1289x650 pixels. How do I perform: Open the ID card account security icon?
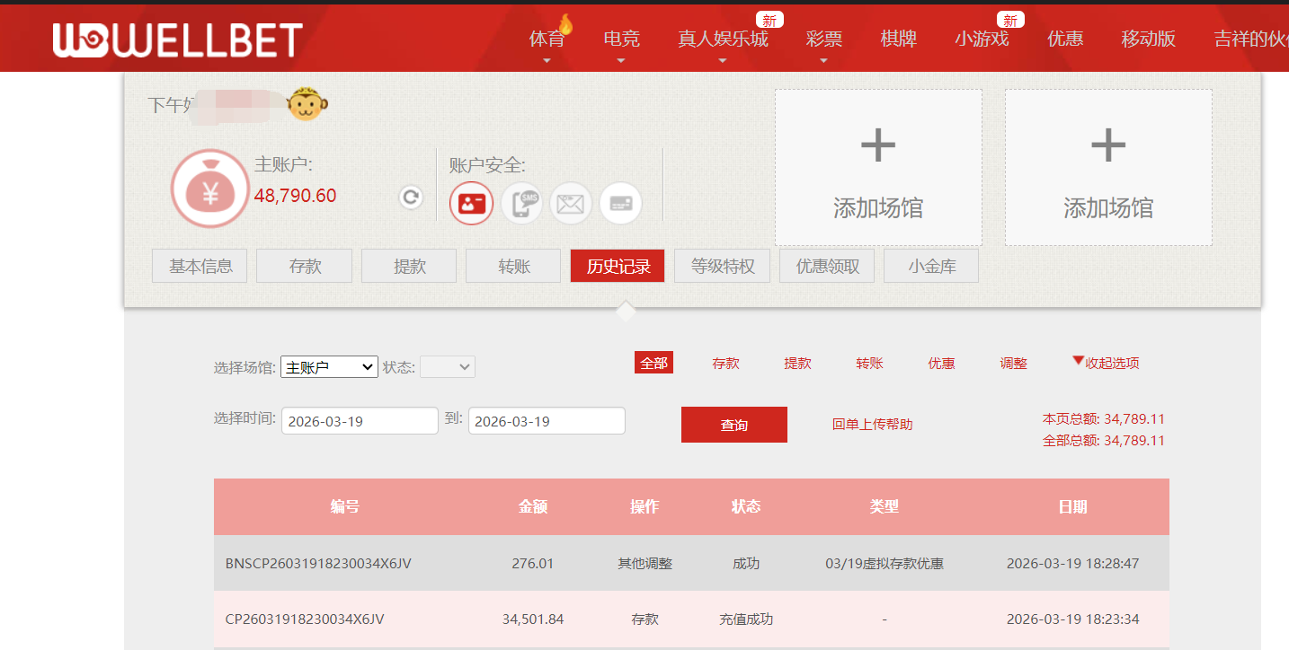point(471,203)
